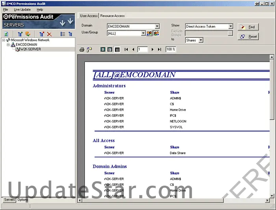Screen dimensions: 276x210
Task: Click horizontal scrollbar right arrow
Action: tap(267, 200)
